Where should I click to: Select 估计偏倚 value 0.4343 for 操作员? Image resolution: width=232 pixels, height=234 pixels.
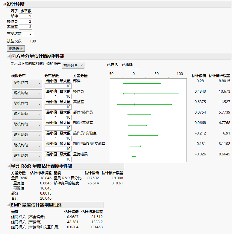200,91
